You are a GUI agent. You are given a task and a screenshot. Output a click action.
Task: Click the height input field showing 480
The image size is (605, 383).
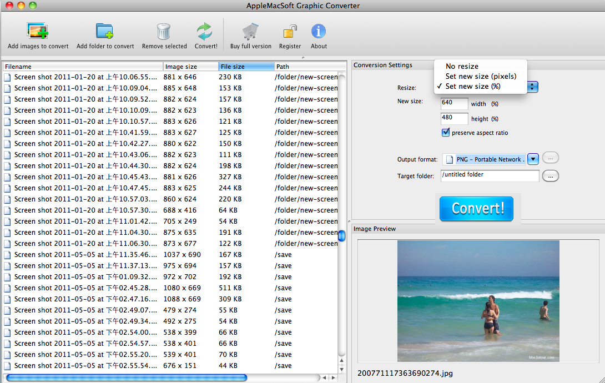point(454,118)
